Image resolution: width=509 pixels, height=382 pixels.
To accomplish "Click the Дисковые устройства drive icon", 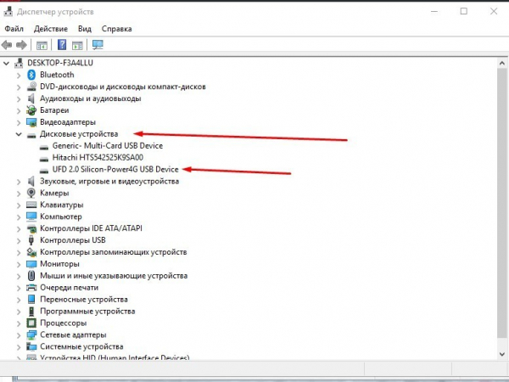I will (31, 135).
